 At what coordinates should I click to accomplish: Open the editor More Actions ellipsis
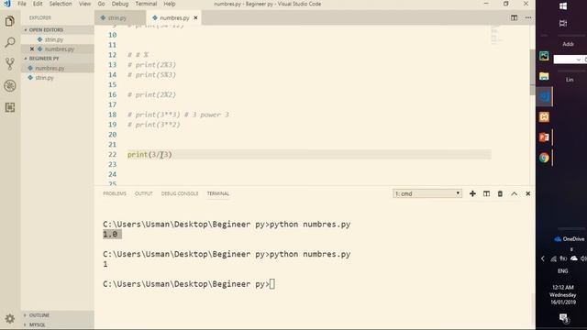pyautogui.click(x=528, y=17)
